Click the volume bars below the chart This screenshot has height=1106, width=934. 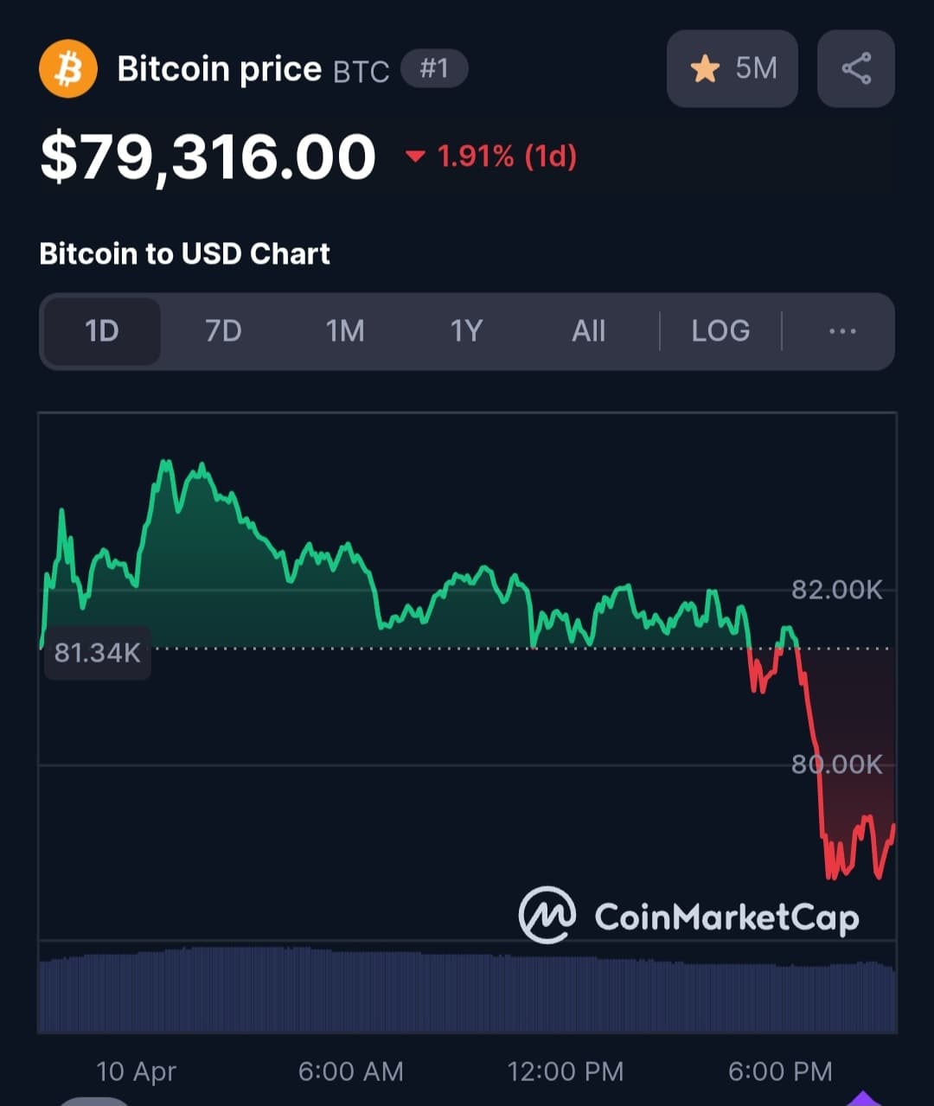click(467, 990)
